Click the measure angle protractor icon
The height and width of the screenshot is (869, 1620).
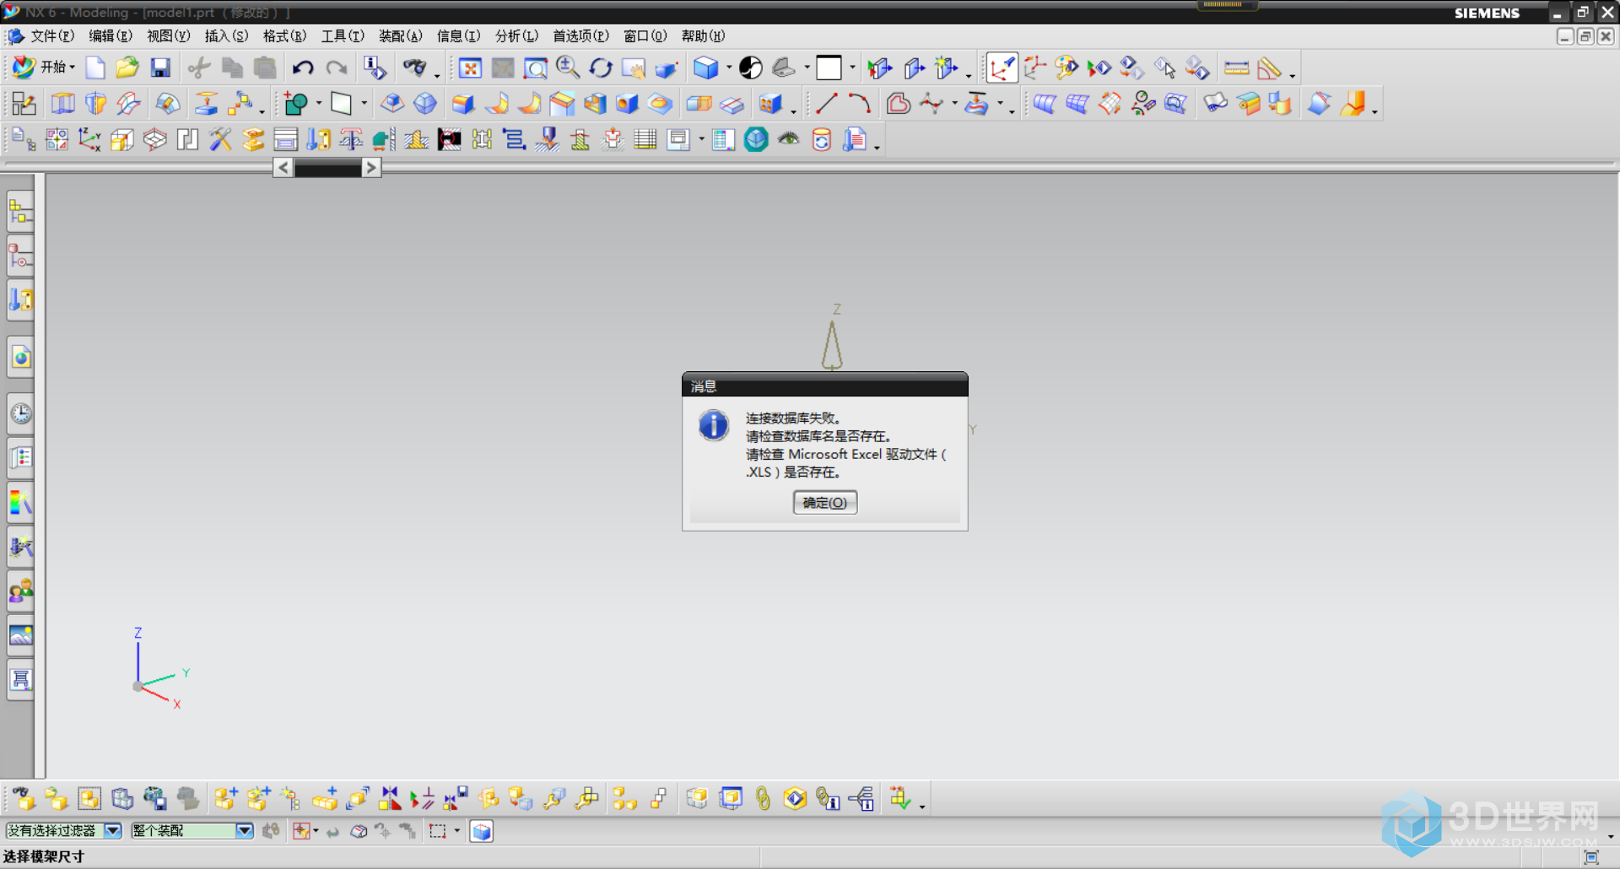point(1270,67)
